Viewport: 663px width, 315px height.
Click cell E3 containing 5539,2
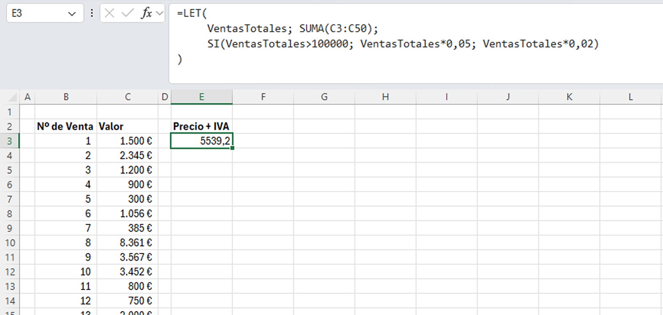[202, 141]
